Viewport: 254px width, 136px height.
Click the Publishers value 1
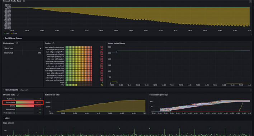(x=40, y=99)
